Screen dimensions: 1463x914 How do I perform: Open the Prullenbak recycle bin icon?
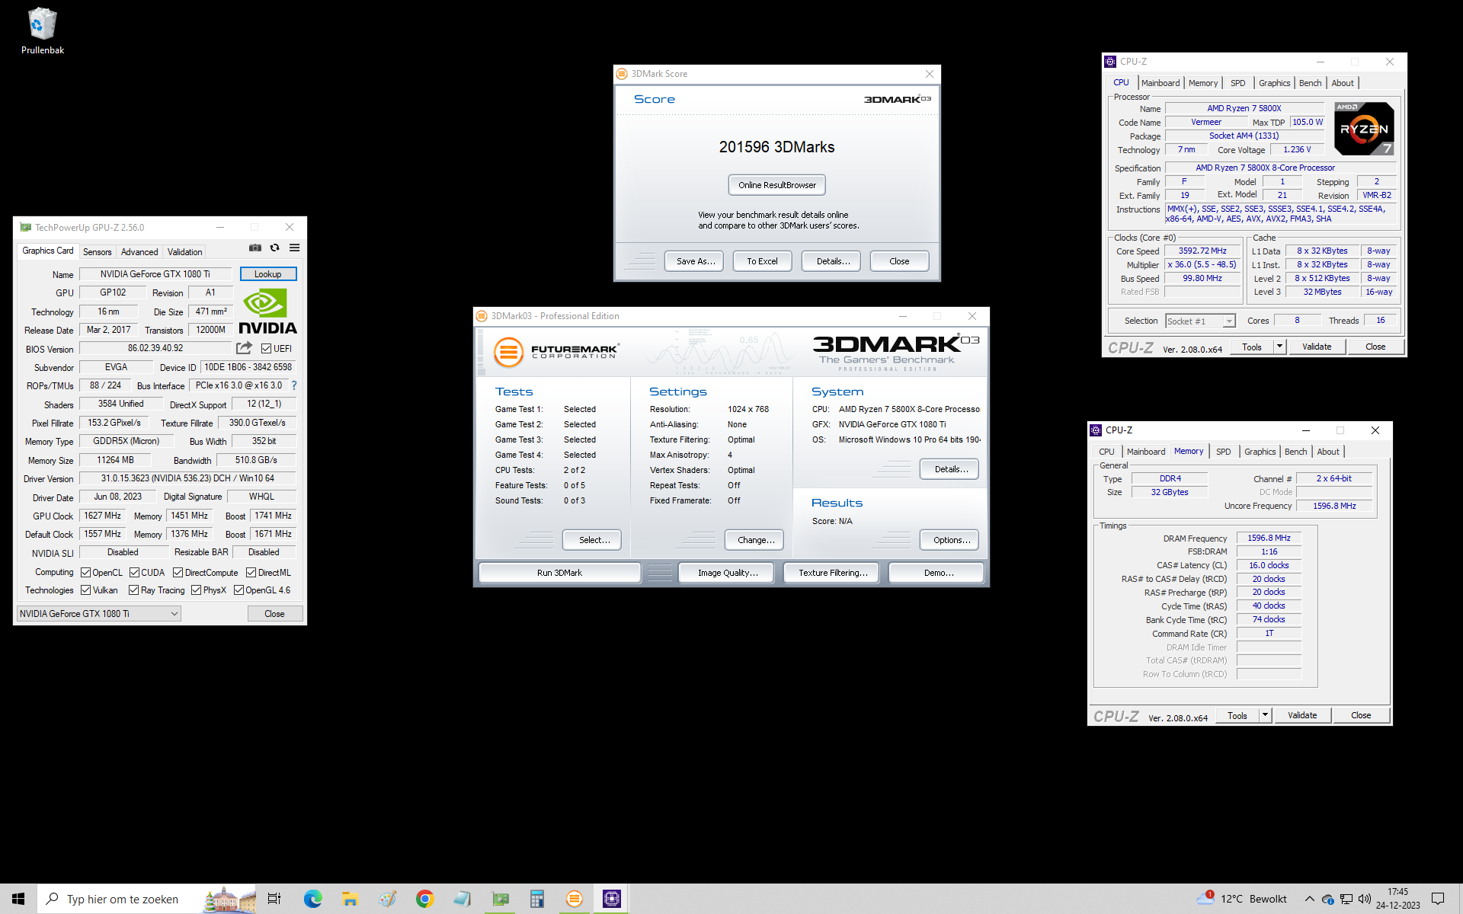pyautogui.click(x=42, y=30)
